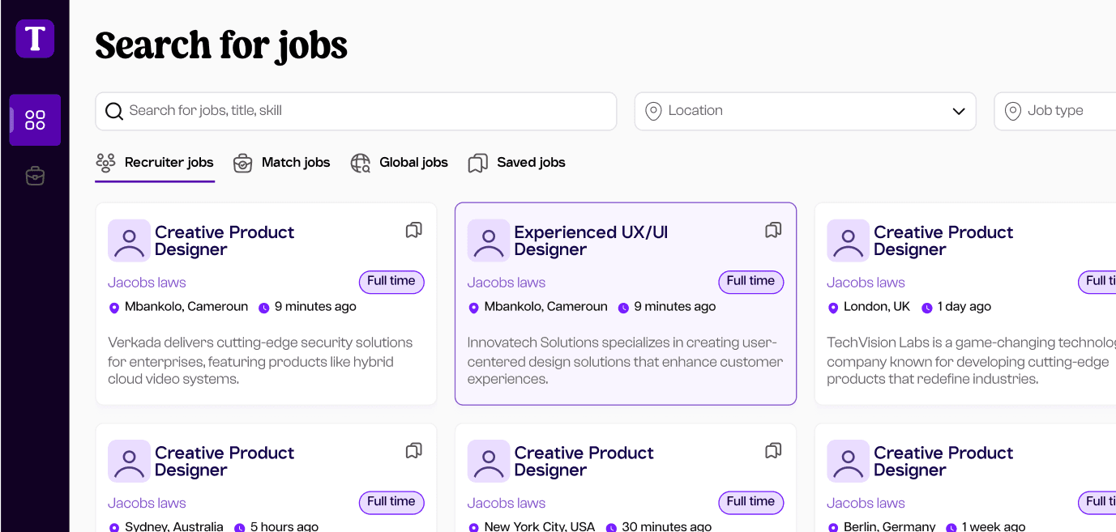
Task: Save the Experienced UX/UI Designer job
Action: pos(773,230)
